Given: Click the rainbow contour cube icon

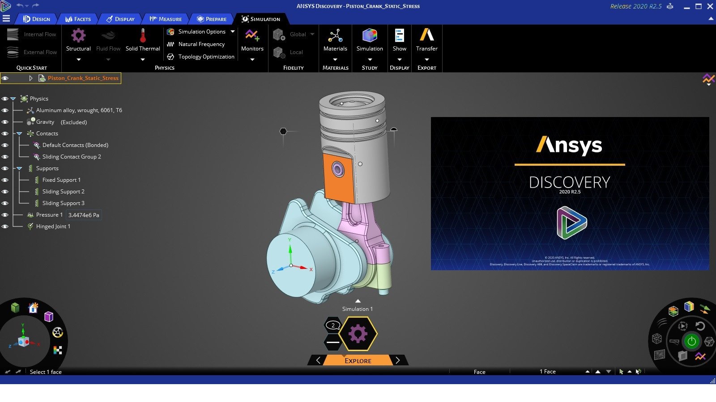Looking at the screenshot, I should click(x=689, y=306).
